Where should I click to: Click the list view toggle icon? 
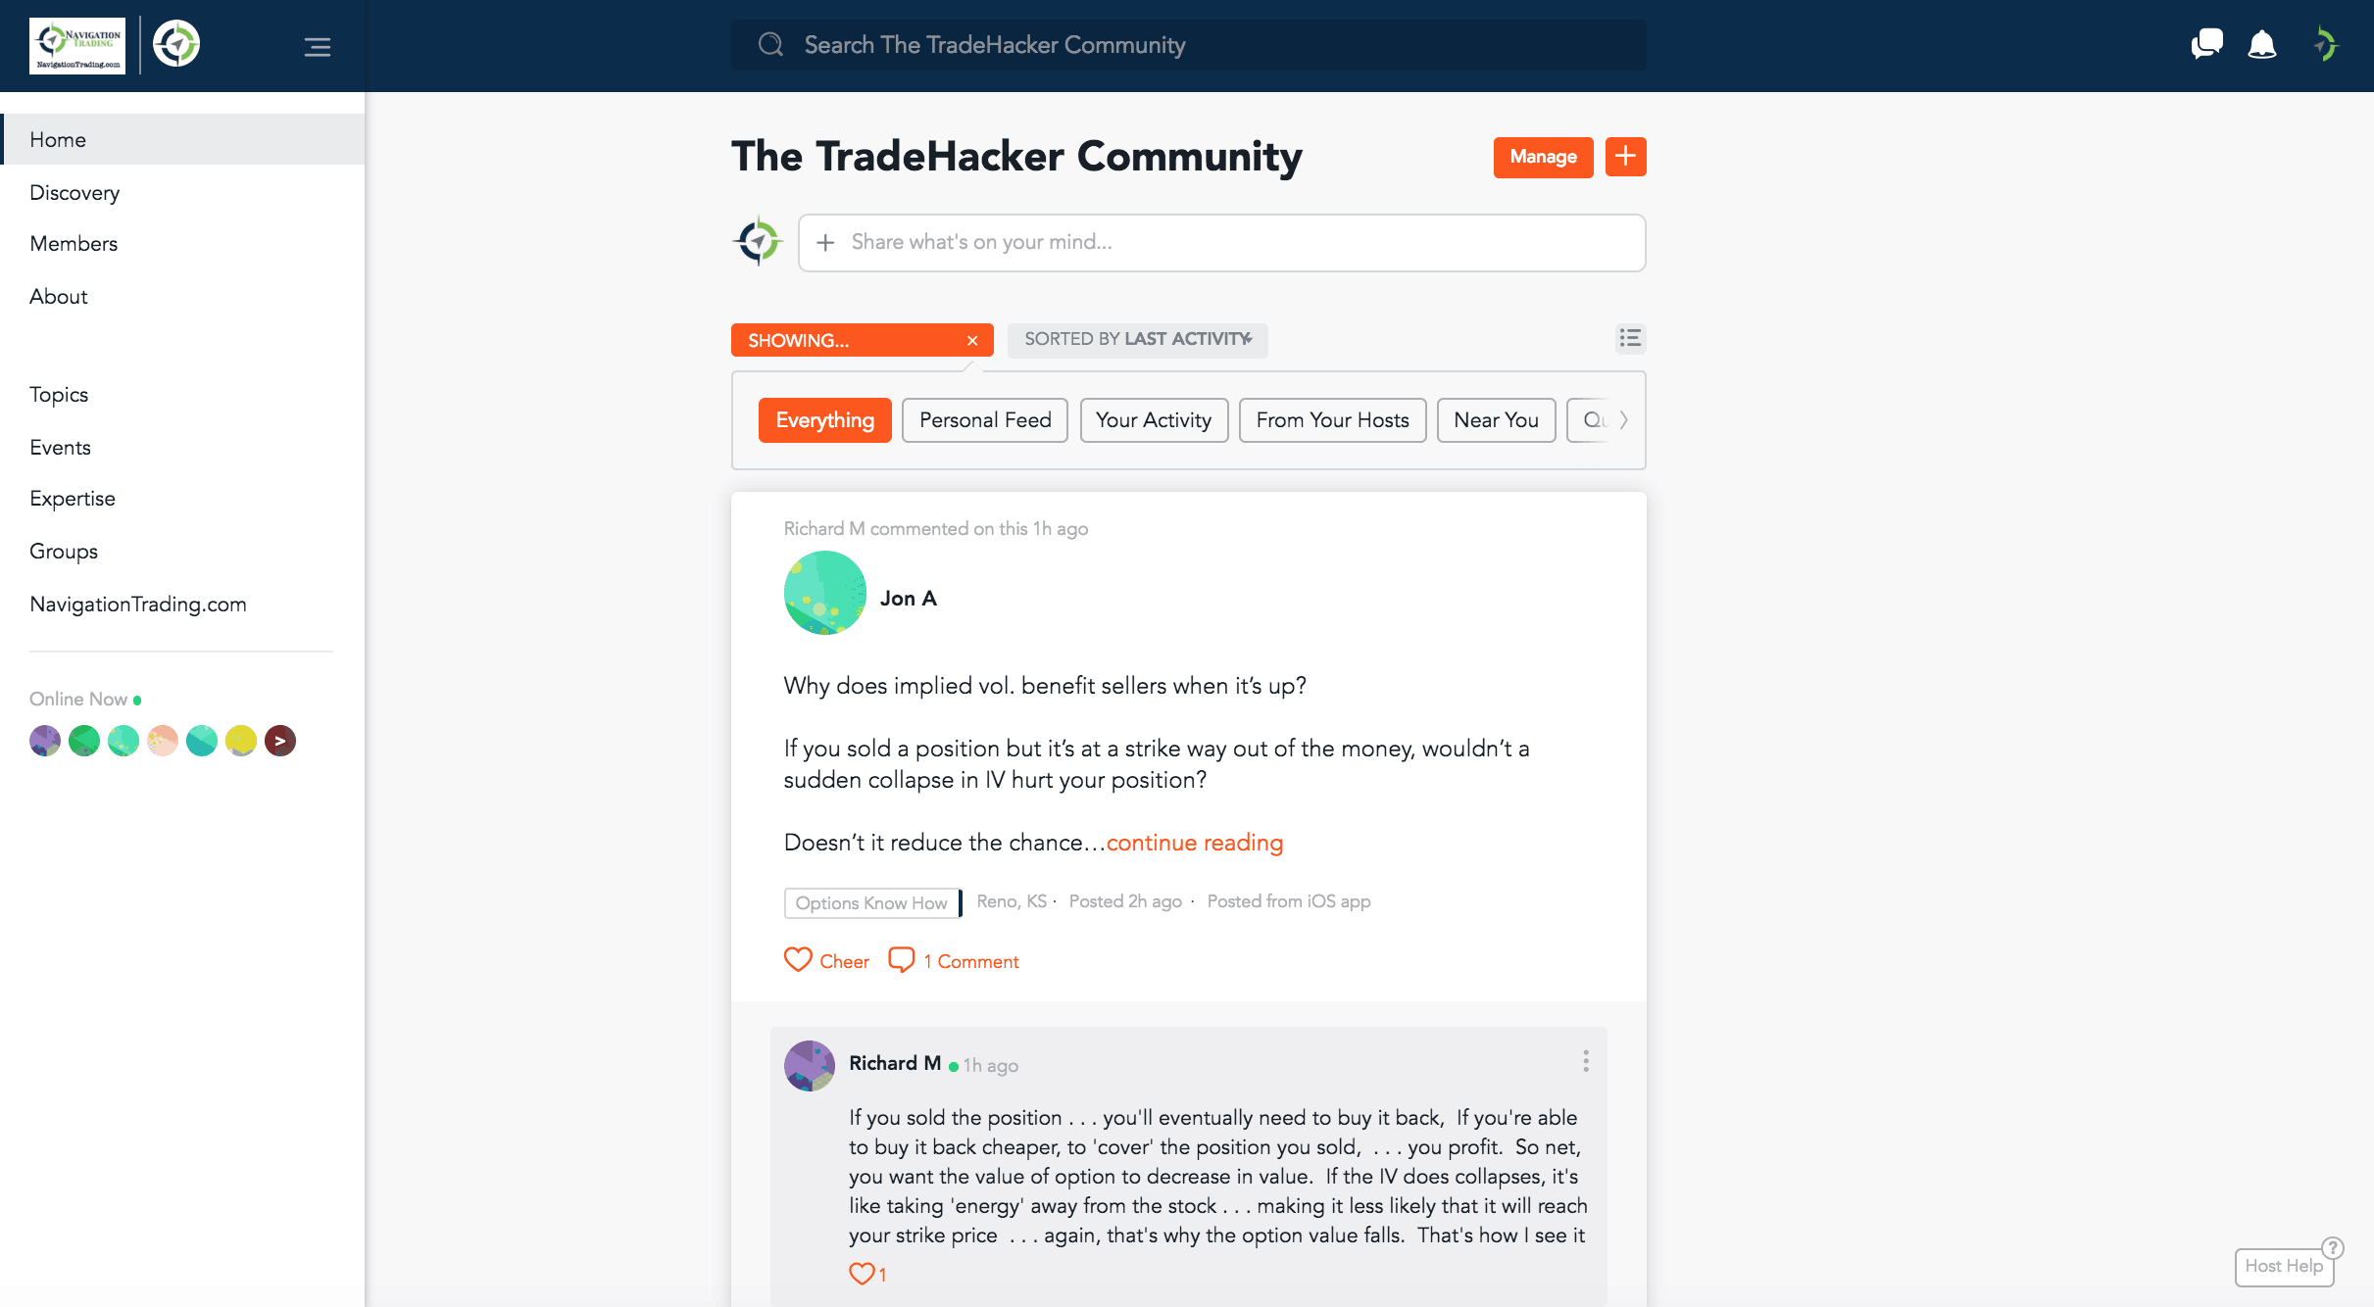pyautogui.click(x=1630, y=340)
